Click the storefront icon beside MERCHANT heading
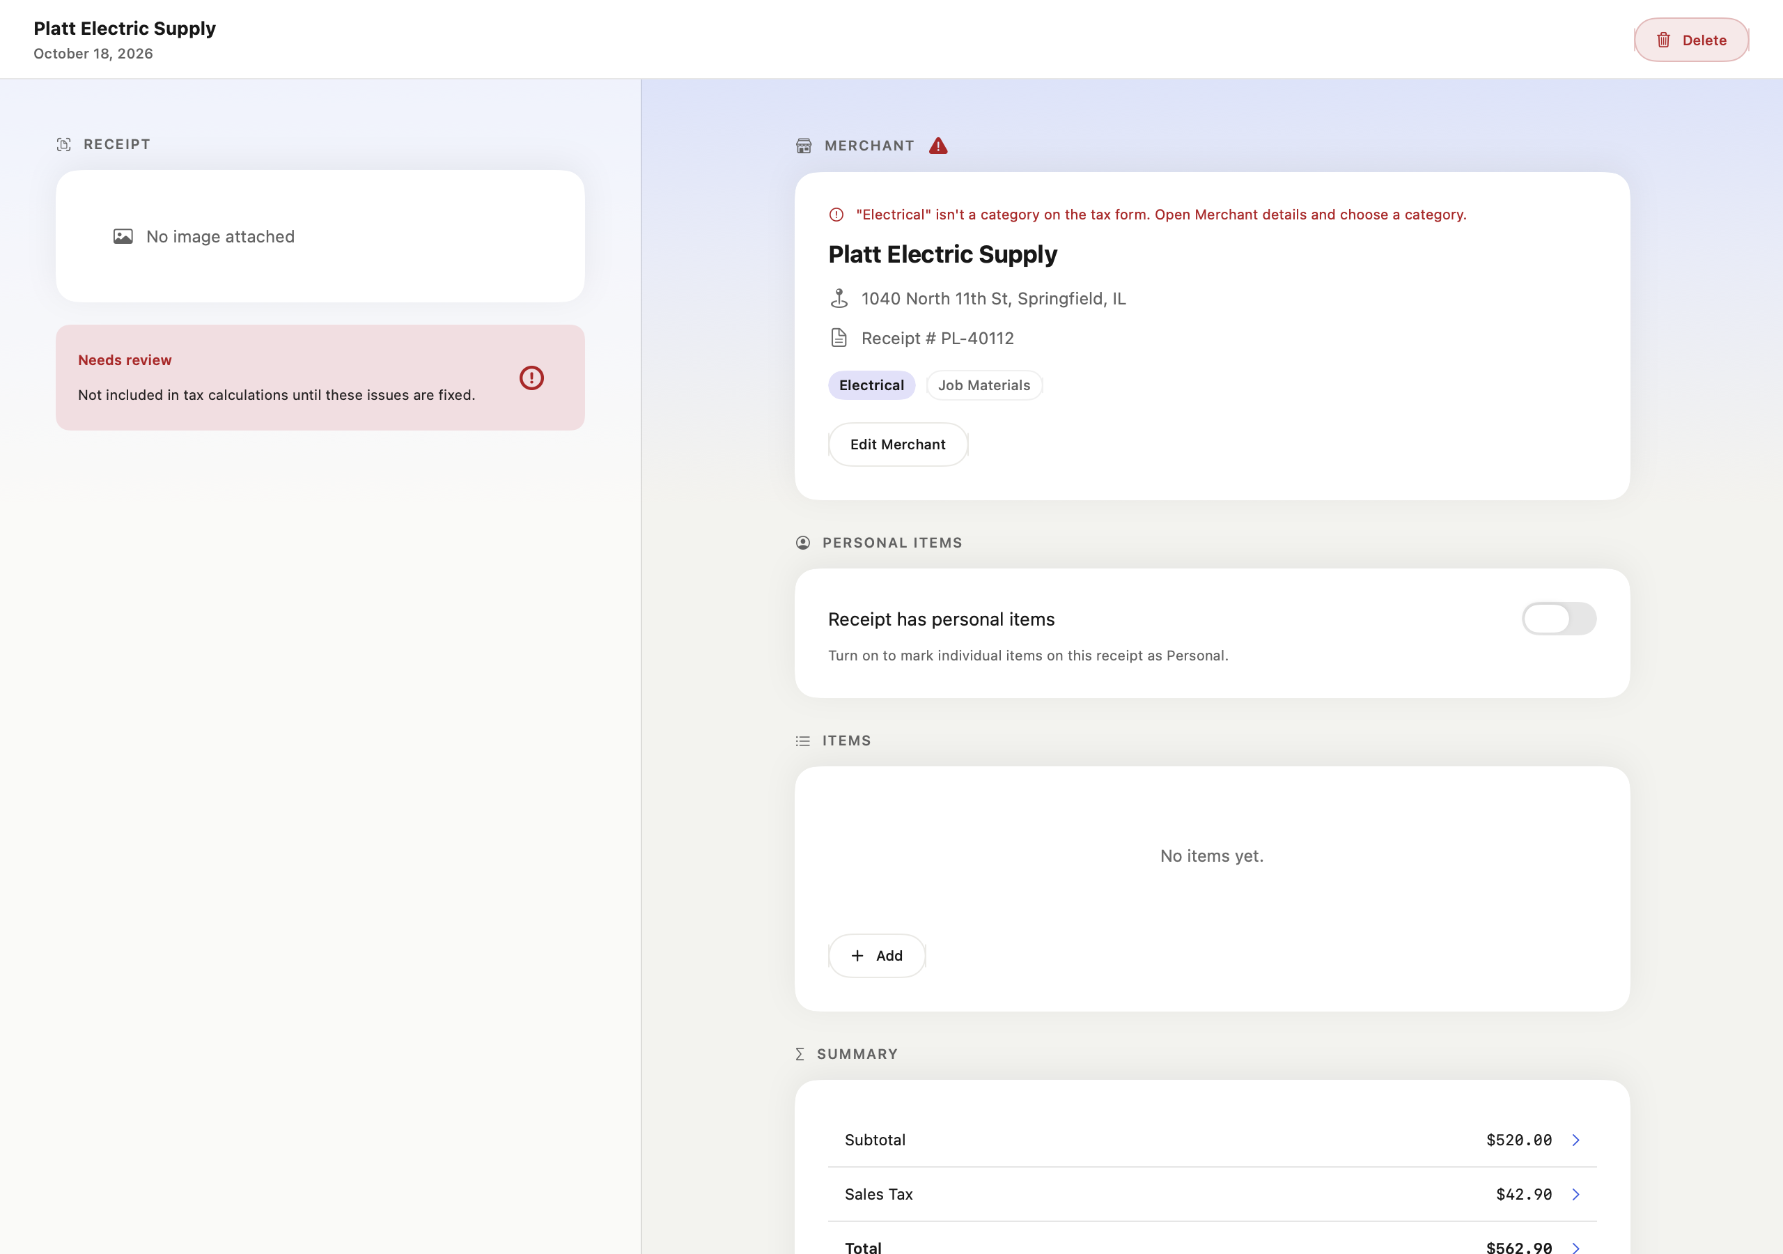 point(804,146)
